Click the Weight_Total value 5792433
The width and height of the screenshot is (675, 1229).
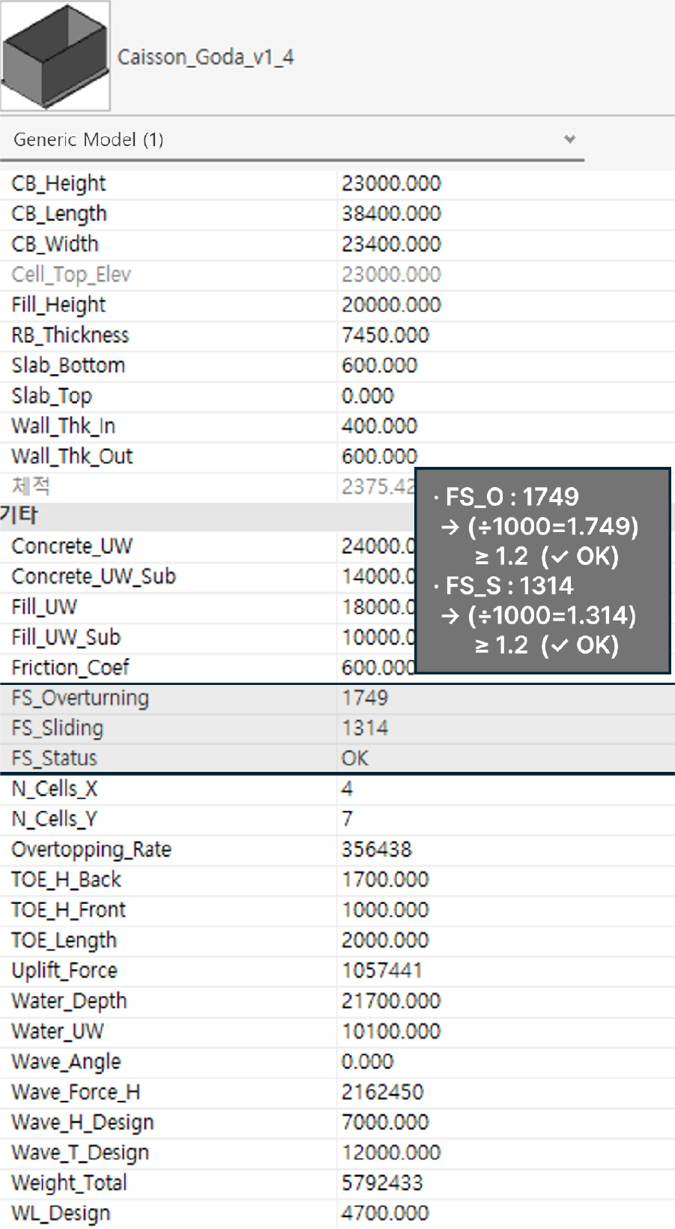click(382, 1183)
